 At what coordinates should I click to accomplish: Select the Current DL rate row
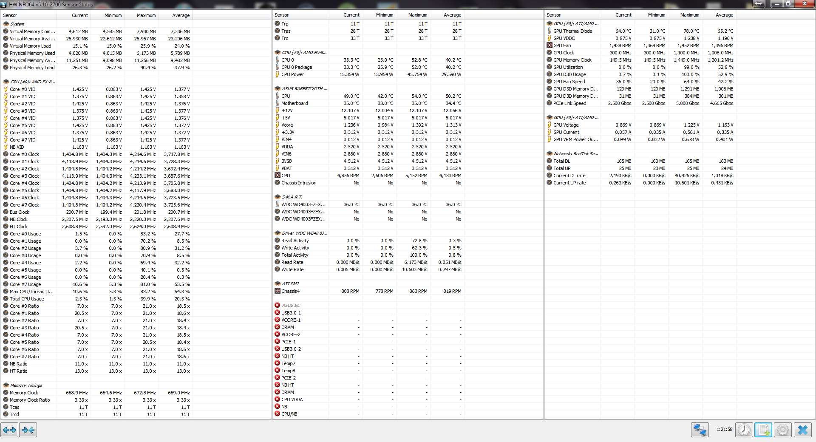[x=569, y=176]
